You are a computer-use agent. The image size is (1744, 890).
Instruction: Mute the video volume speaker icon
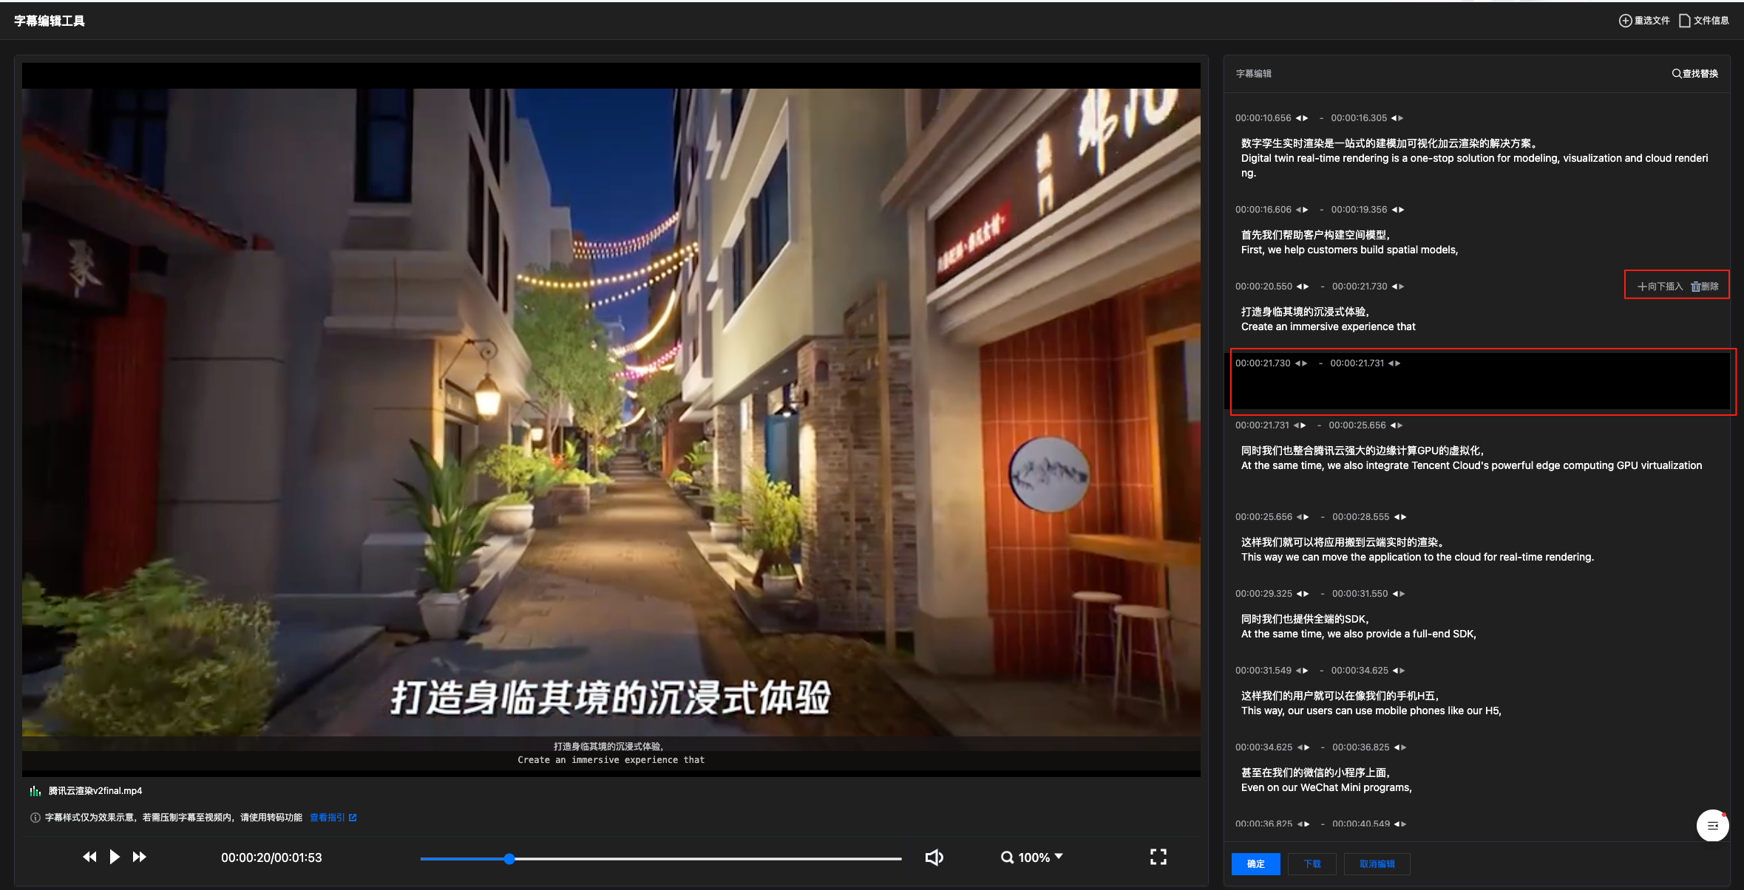click(934, 857)
